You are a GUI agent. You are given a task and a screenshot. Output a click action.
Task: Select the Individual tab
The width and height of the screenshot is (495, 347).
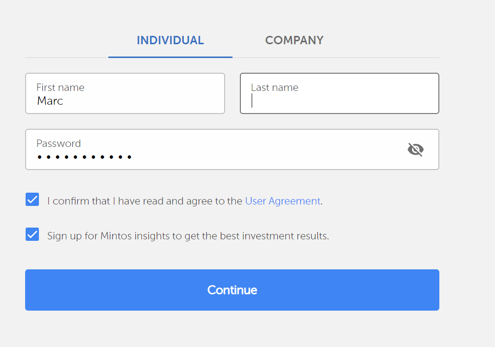(x=170, y=40)
